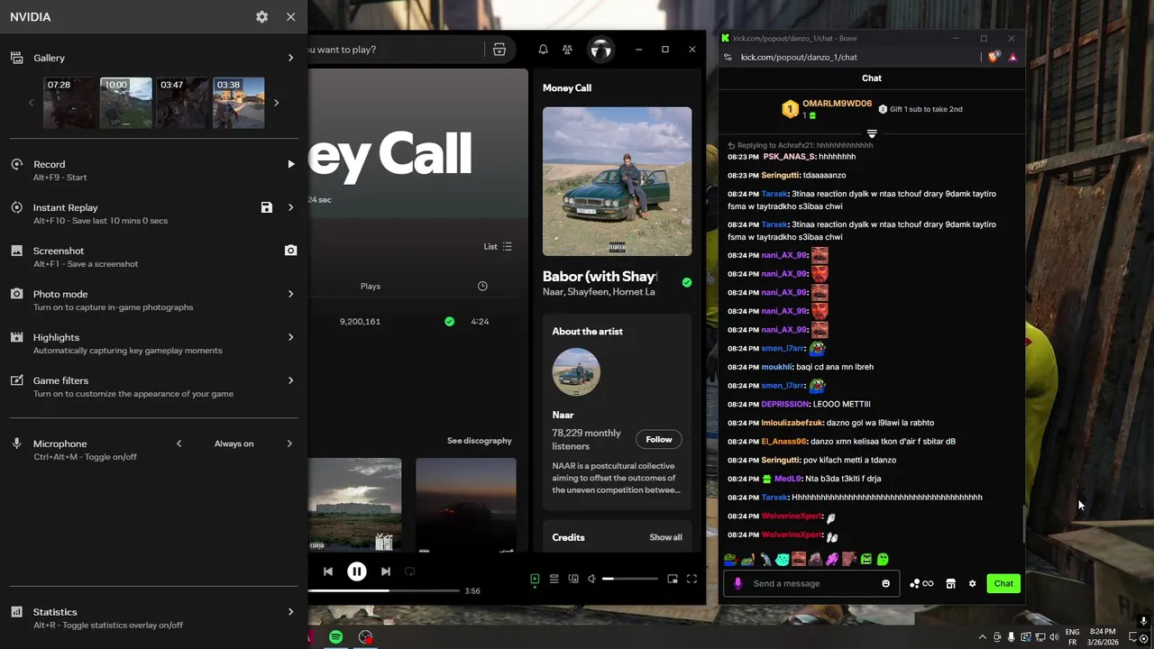The height and width of the screenshot is (649, 1154).
Task: Open Spotify queue
Action: [554, 580]
